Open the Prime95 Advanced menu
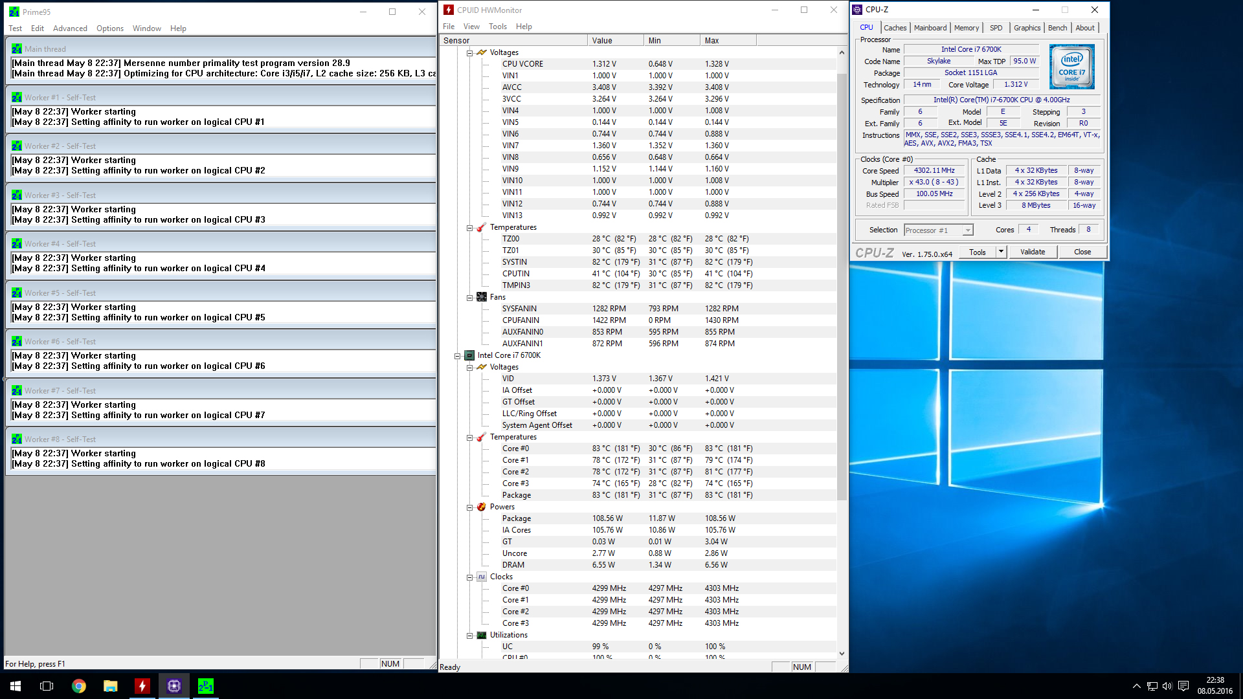Image resolution: width=1243 pixels, height=699 pixels. point(70,28)
